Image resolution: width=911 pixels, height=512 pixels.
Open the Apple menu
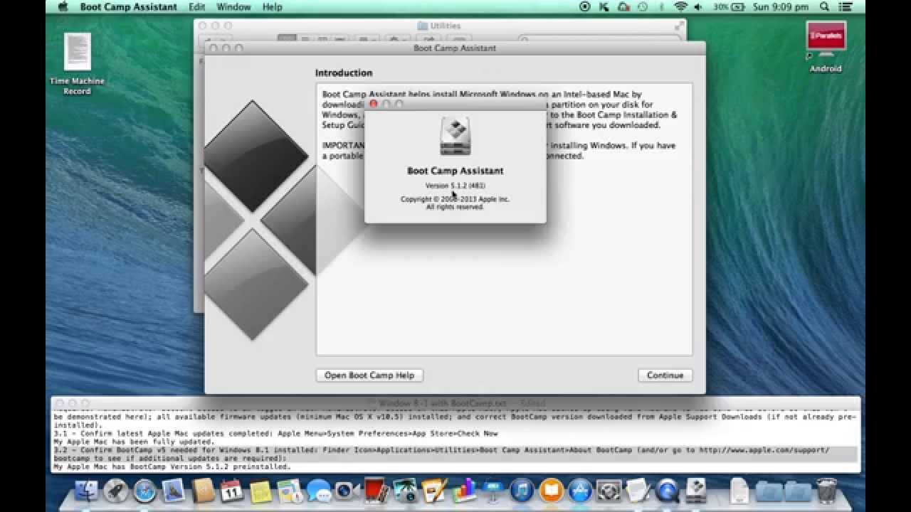(63, 7)
